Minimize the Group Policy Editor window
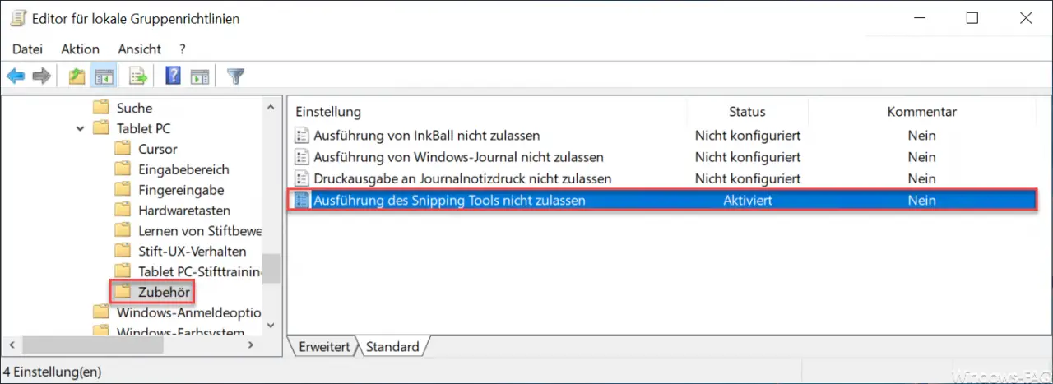1053x384 pixels. click(x=919, y=18)
